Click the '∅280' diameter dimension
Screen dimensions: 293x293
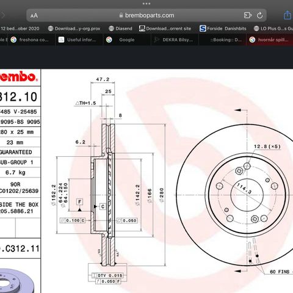(162, 195)
